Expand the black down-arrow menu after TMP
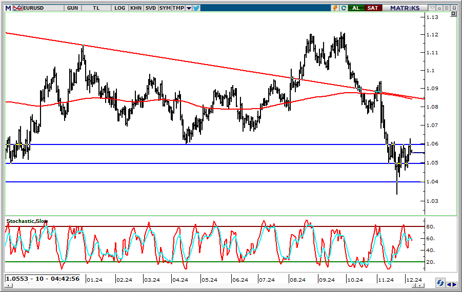Screen dimensions: 462x292 tap(189, 8)
